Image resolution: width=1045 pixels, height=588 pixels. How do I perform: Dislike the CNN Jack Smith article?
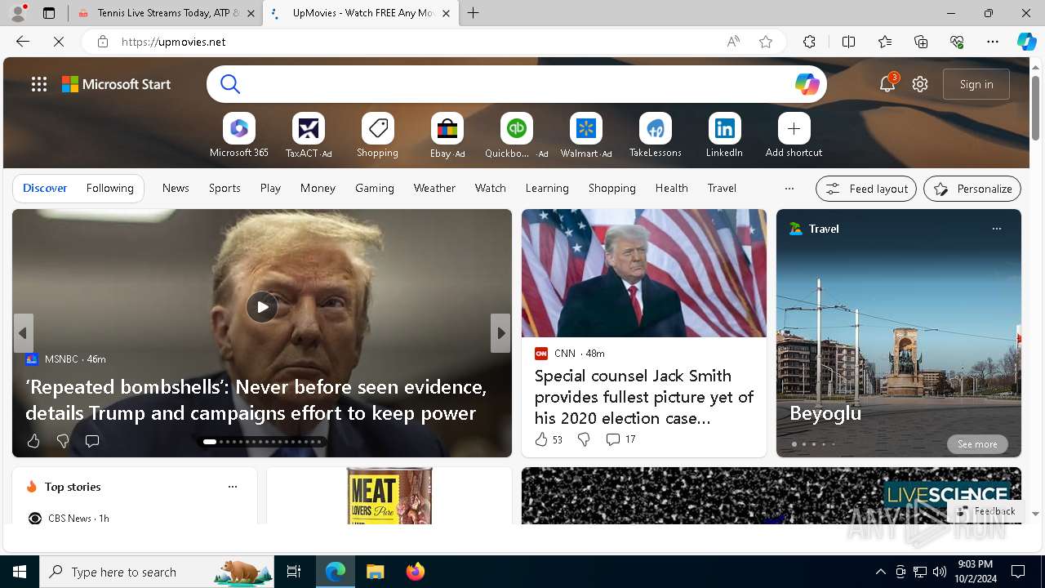click(x=584, y=439)
